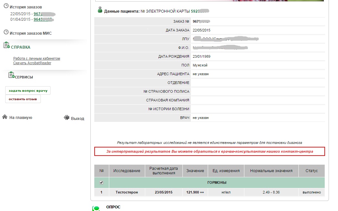Viewport: 338px width, 211px height.
Task: Select the Тестостерон result row
Action: [x=127, y=192]
